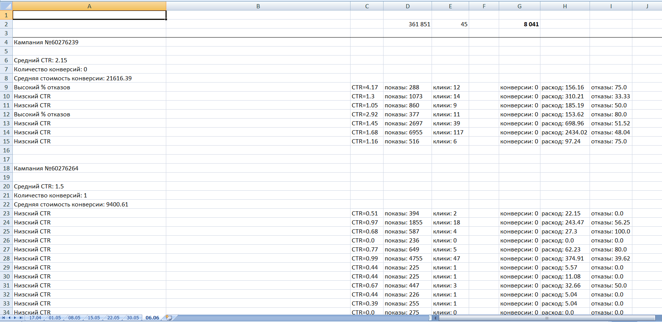Select column B header
Screen dimensions: 662x322
point(258,6)
